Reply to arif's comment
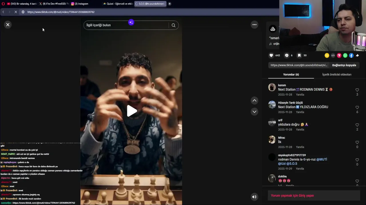This screenshot has height=205, width=366. [x=300, y=130]
